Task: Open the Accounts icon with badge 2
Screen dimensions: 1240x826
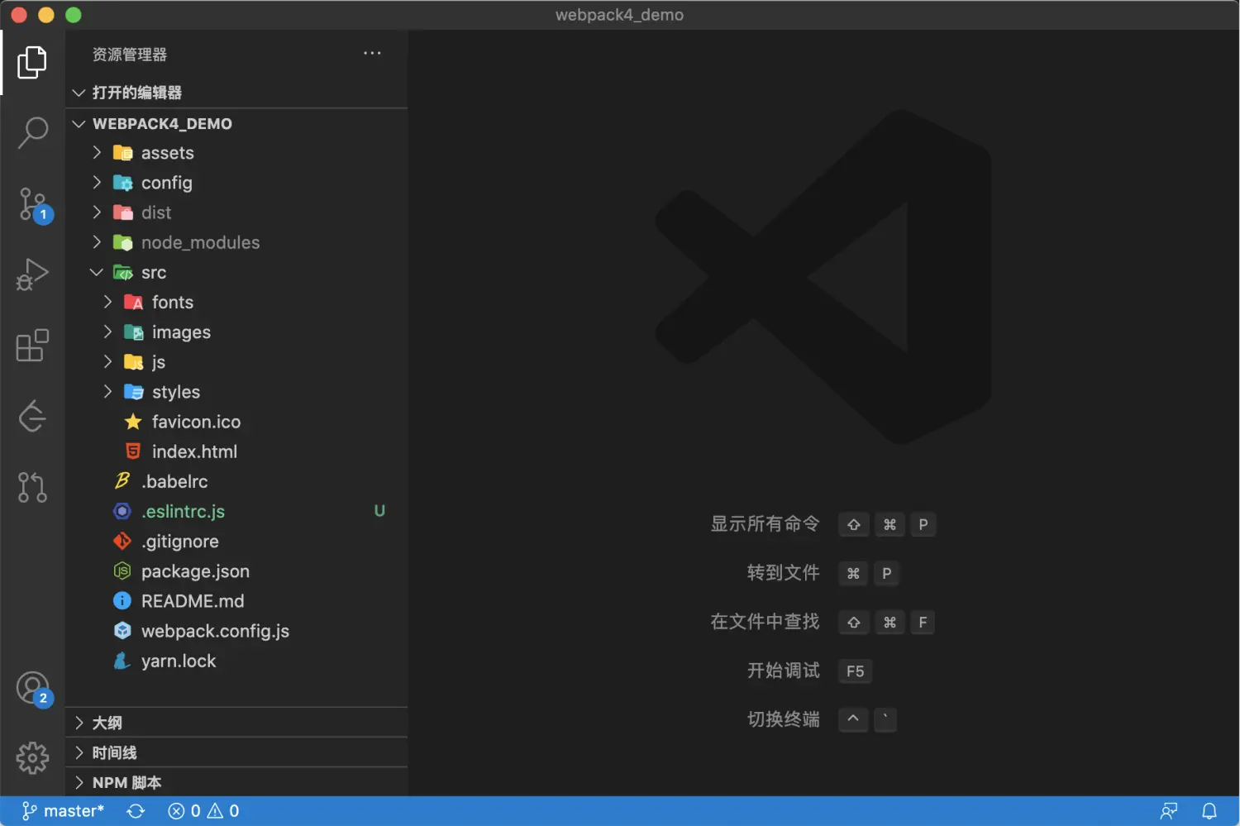Action: click(x=35, y=689)
